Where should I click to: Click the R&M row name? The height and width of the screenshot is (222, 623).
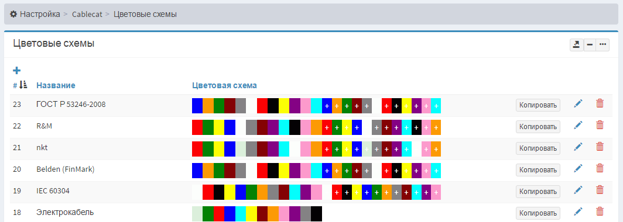coord(44,126)
